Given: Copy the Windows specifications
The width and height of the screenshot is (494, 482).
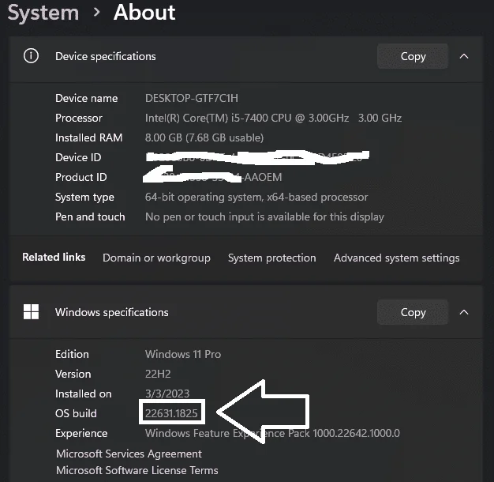Looking at the screenshot, I should pyautogui.click(x=413, y=312).
